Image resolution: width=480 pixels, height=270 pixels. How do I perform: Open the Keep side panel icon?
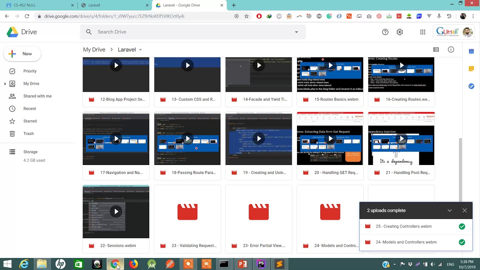click(x=471, y=69)
